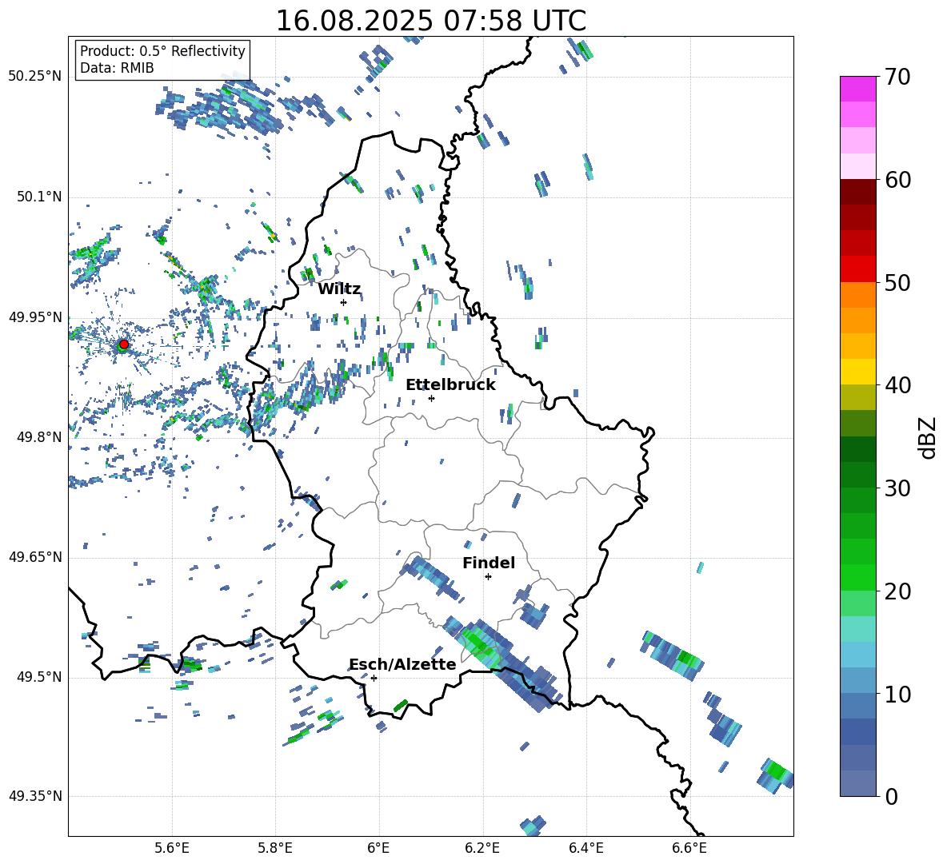The image size is (947, 864).
Task: Click the 49.35°N latitude label
Action: 35,796
